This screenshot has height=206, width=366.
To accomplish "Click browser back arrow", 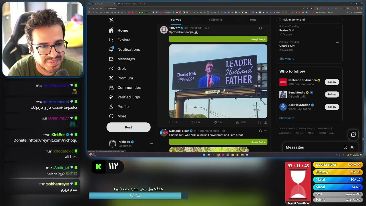I will click(89, 8).
